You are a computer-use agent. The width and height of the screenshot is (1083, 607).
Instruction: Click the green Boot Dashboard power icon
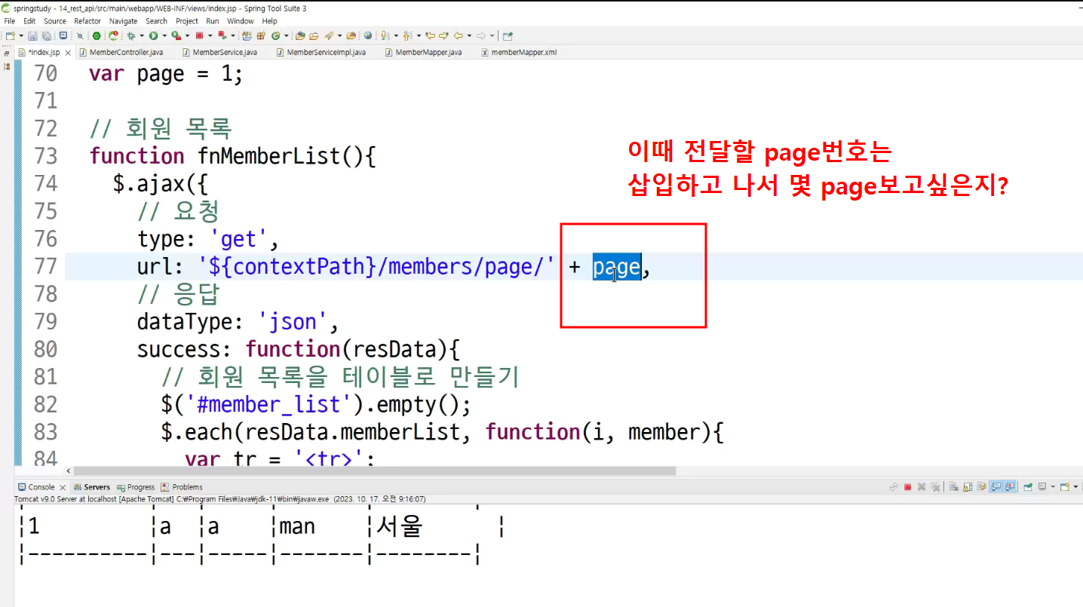click(97, 35)
